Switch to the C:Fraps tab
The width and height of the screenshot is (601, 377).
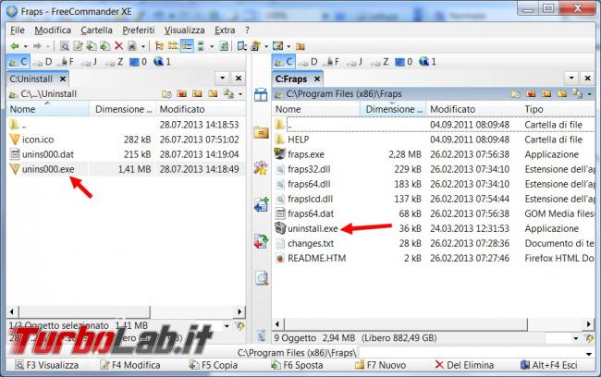coord(291,79)
